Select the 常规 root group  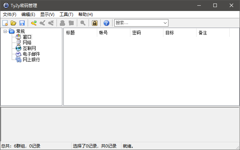20,32
